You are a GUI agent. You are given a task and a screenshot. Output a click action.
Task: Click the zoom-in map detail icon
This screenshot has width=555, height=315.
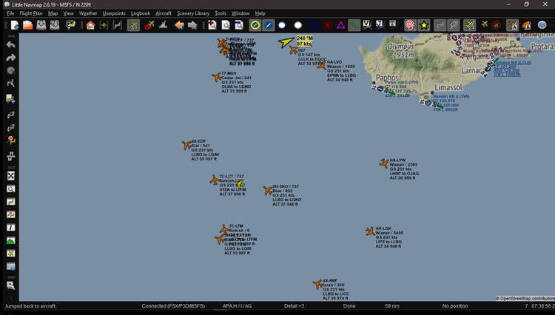click(212, 25)
